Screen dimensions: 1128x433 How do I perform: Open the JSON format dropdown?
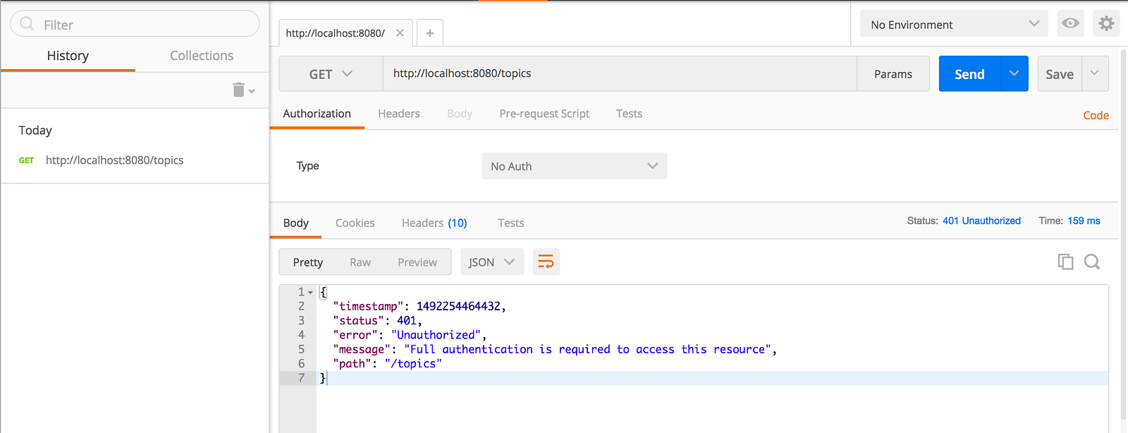pos(492,262)
